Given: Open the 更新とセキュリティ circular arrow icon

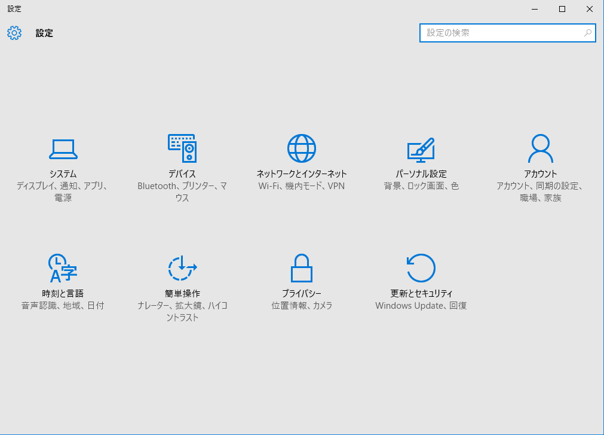Looking at the screenshot, I should coord(421,268).
